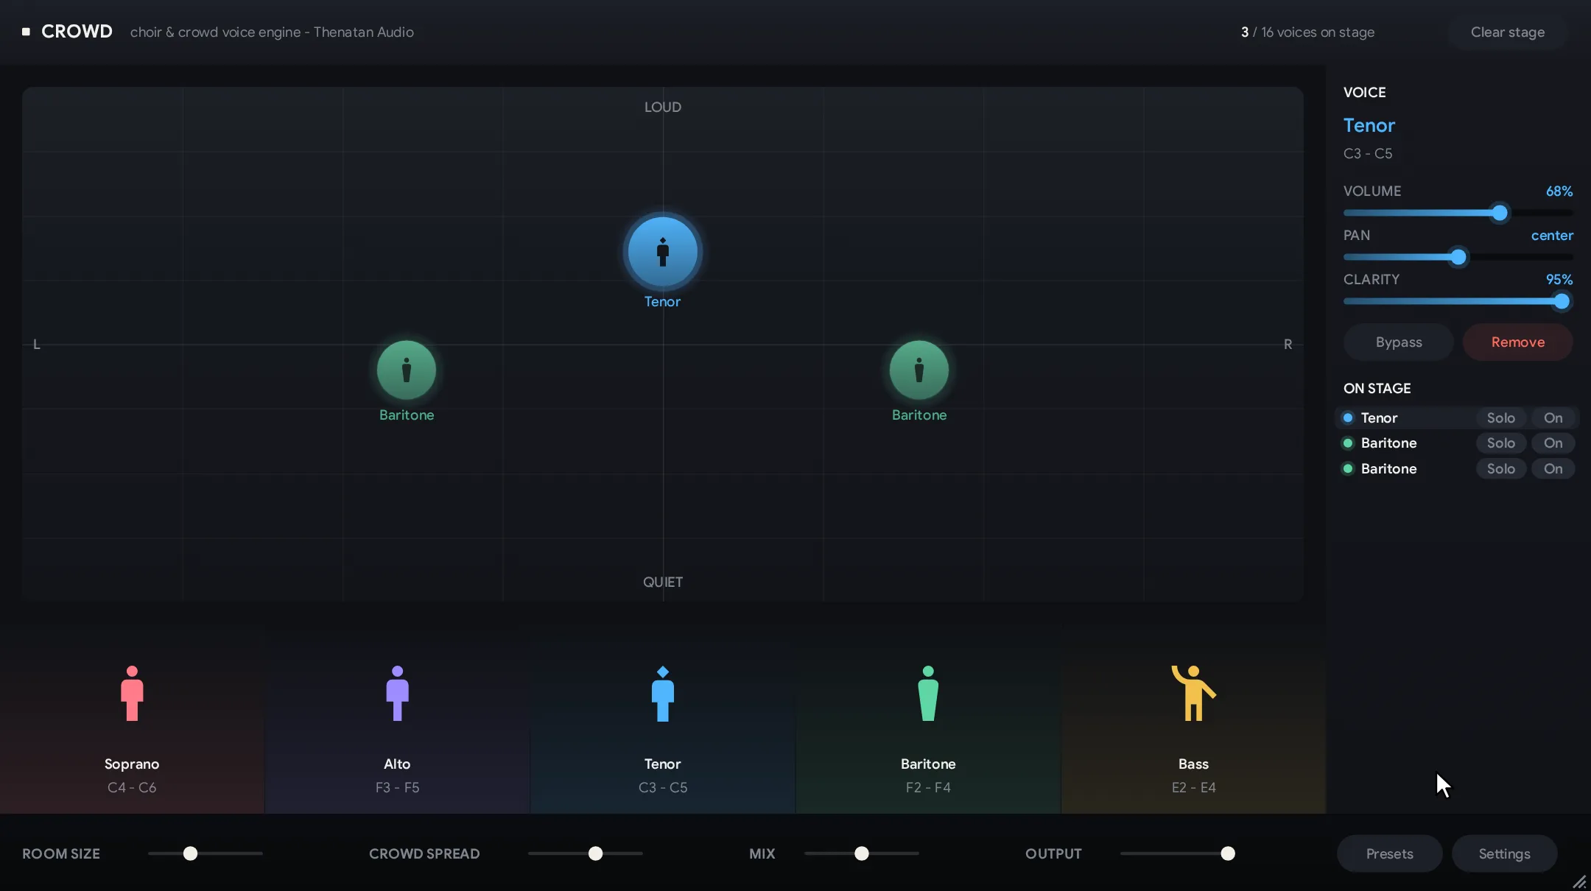Click the CLARITY slider handle
Image resolution: width=1591 pixels, height=891 pixels.
(x=1561, y=302)
